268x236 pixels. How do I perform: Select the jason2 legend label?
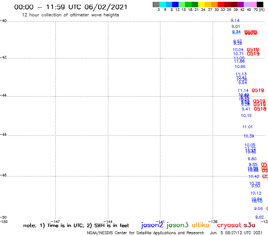tap(152, 225)
